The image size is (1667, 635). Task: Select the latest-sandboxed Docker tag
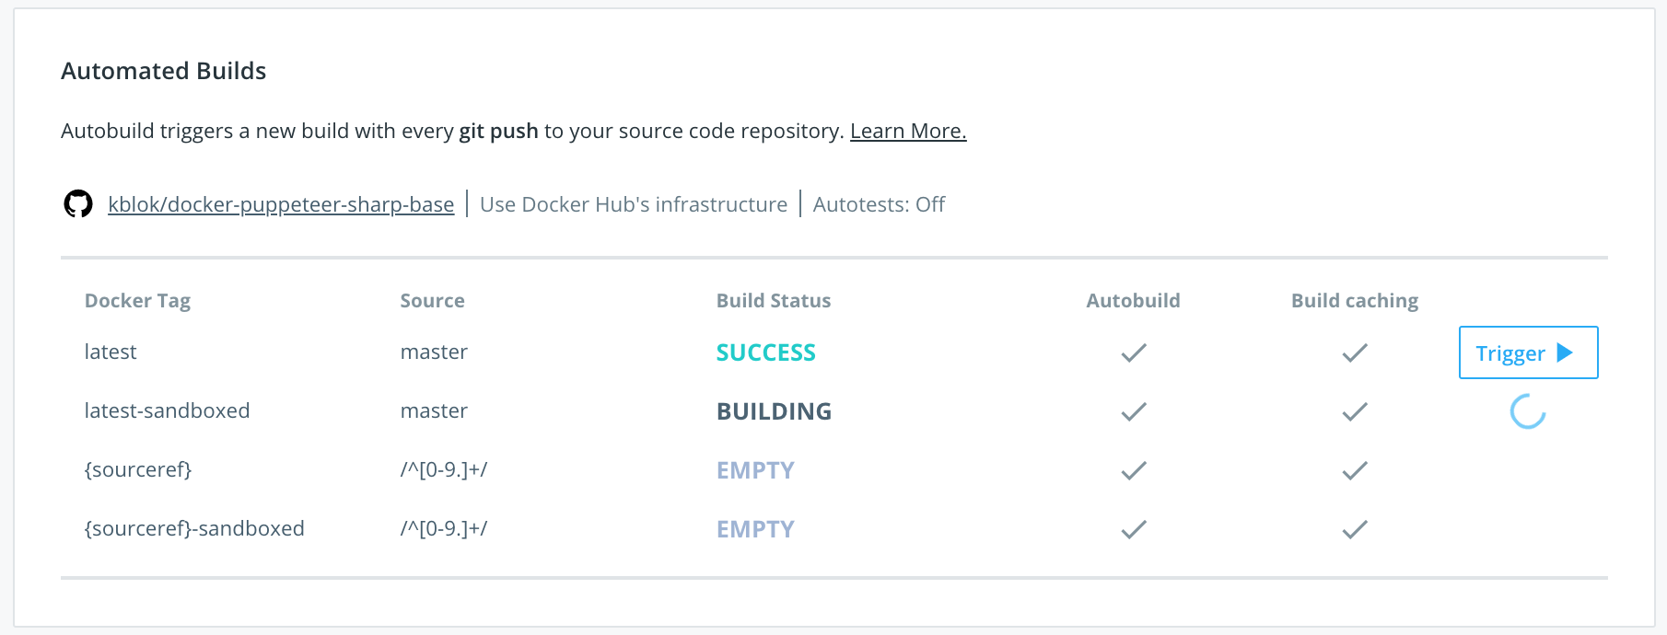(167, 410)
